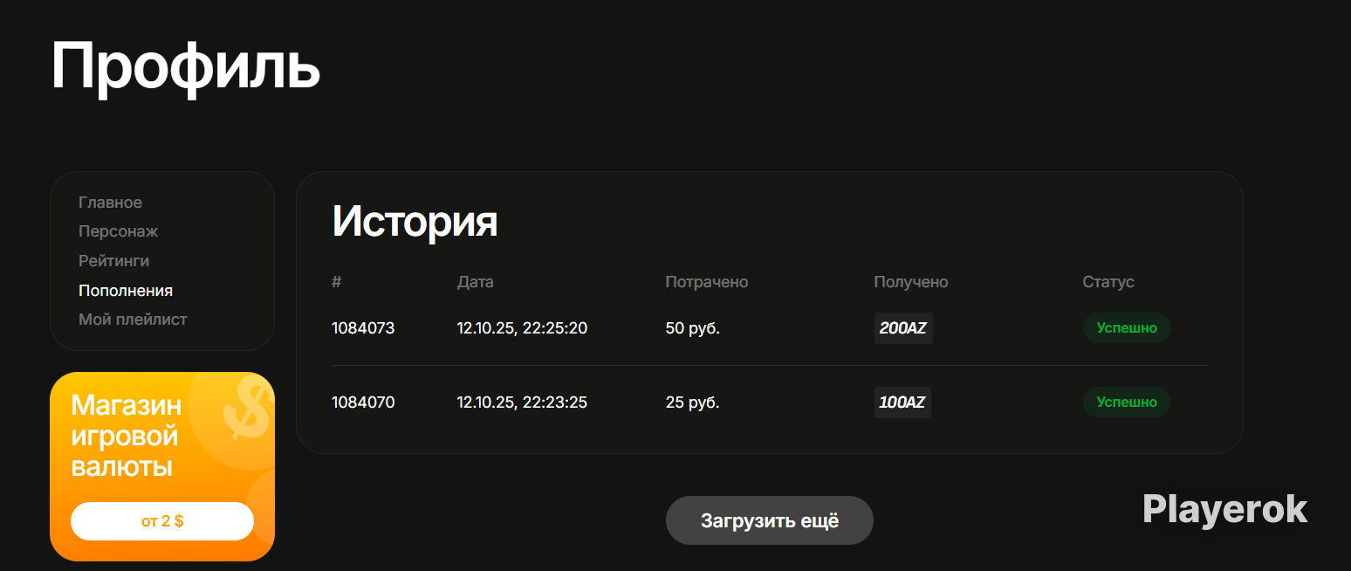Click the 'от 2 $' shop button
This screenshot has height=571, width=1351.
(x=162, y=521)
